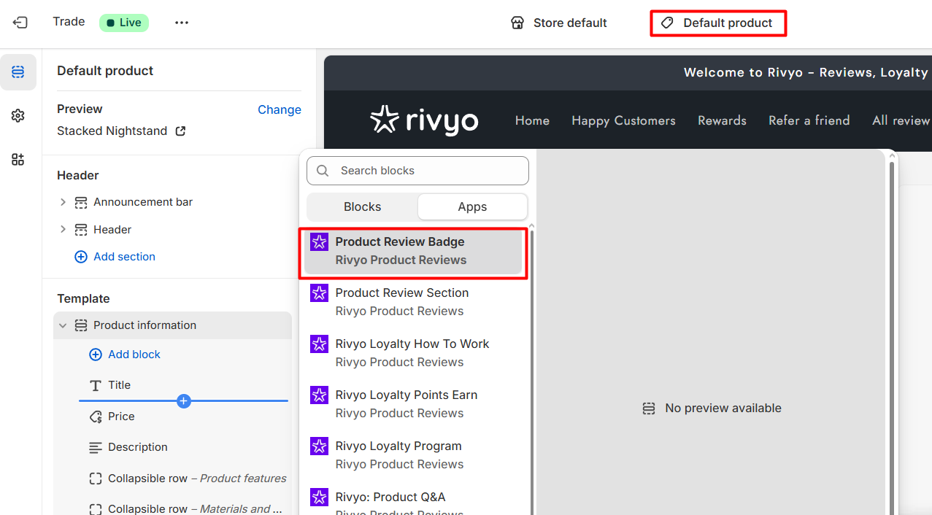The width and height of the screenshot is (932, 515).
Task: Expand the Announcement bar section
Action: click(63, 202)
